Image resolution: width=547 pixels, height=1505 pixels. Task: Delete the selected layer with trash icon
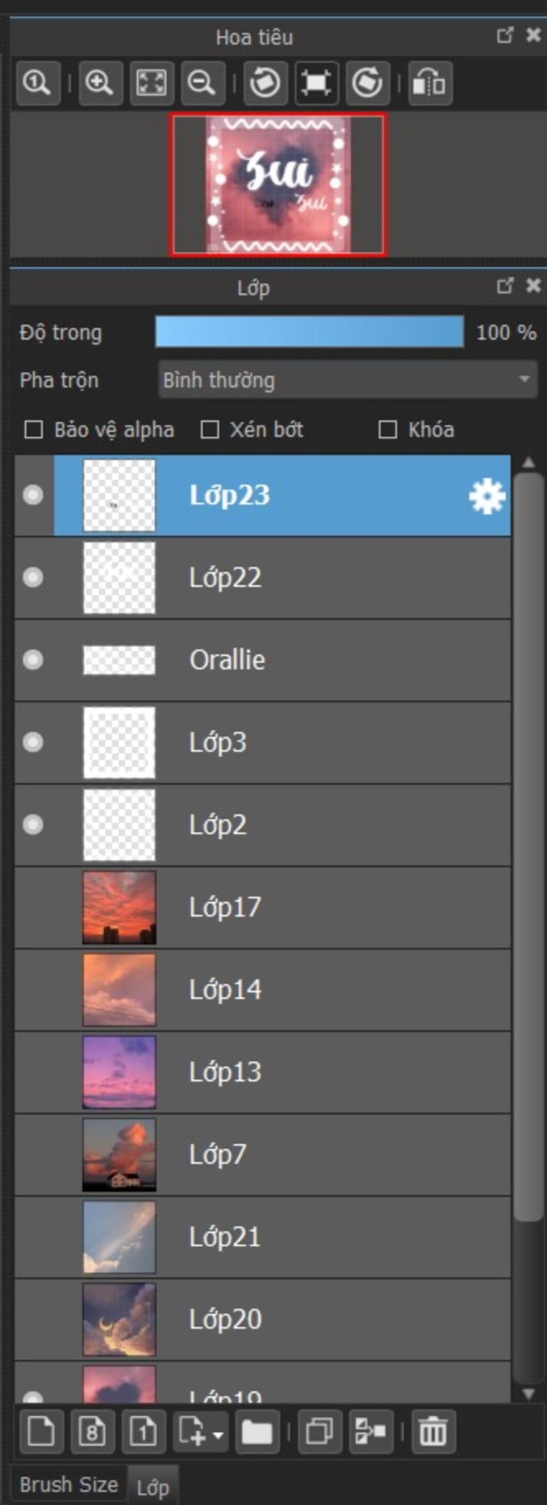click(x=433, y=1432)
